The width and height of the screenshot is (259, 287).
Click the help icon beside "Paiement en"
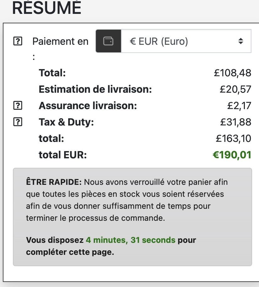click(x=18, y=41)
